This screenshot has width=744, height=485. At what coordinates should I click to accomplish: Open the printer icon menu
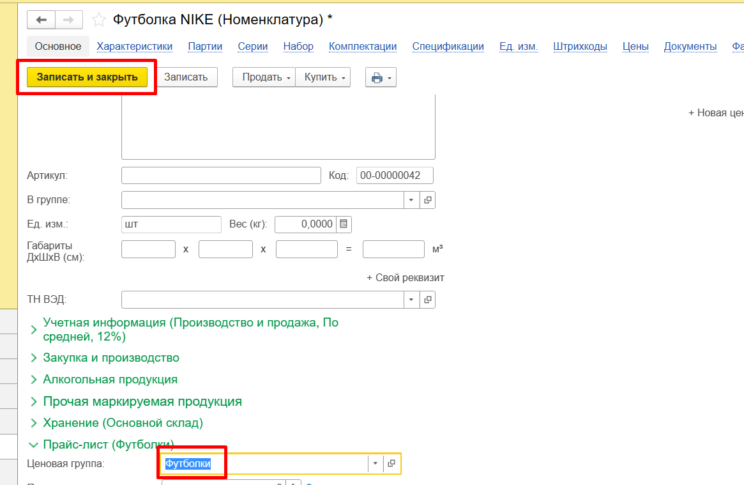click(x=381, y=77)
